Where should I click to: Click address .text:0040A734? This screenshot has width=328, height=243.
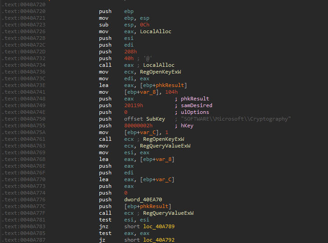(23, 65)
